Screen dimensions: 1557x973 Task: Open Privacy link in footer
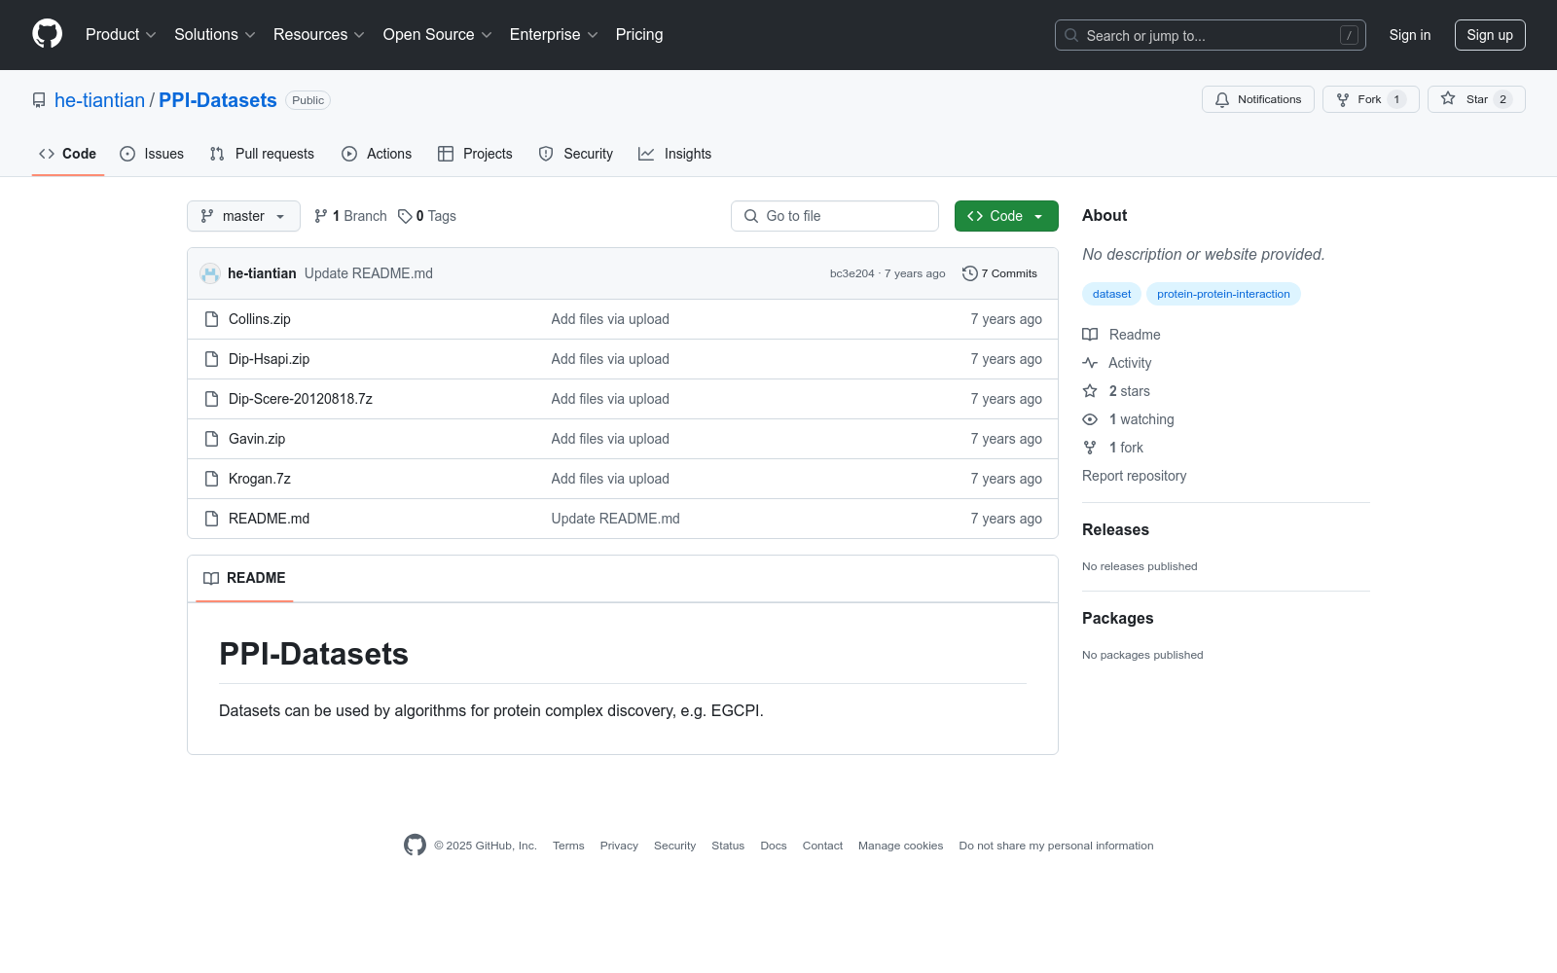(x=619, y=846)
